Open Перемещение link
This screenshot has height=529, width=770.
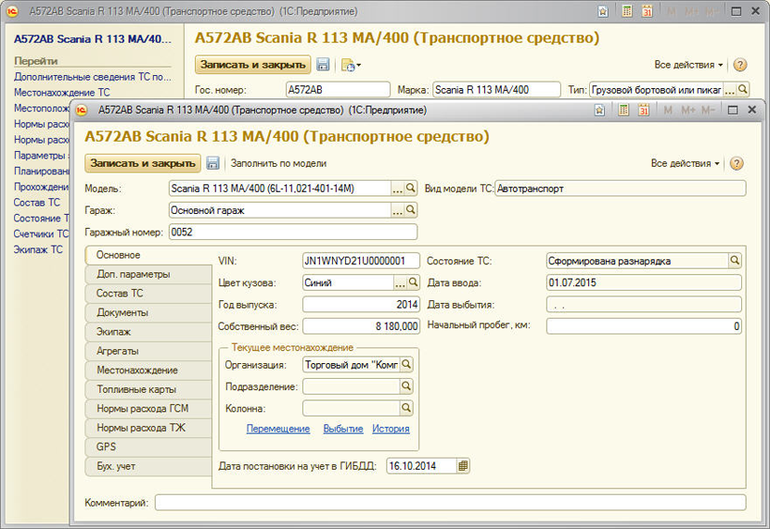[278, 429]
